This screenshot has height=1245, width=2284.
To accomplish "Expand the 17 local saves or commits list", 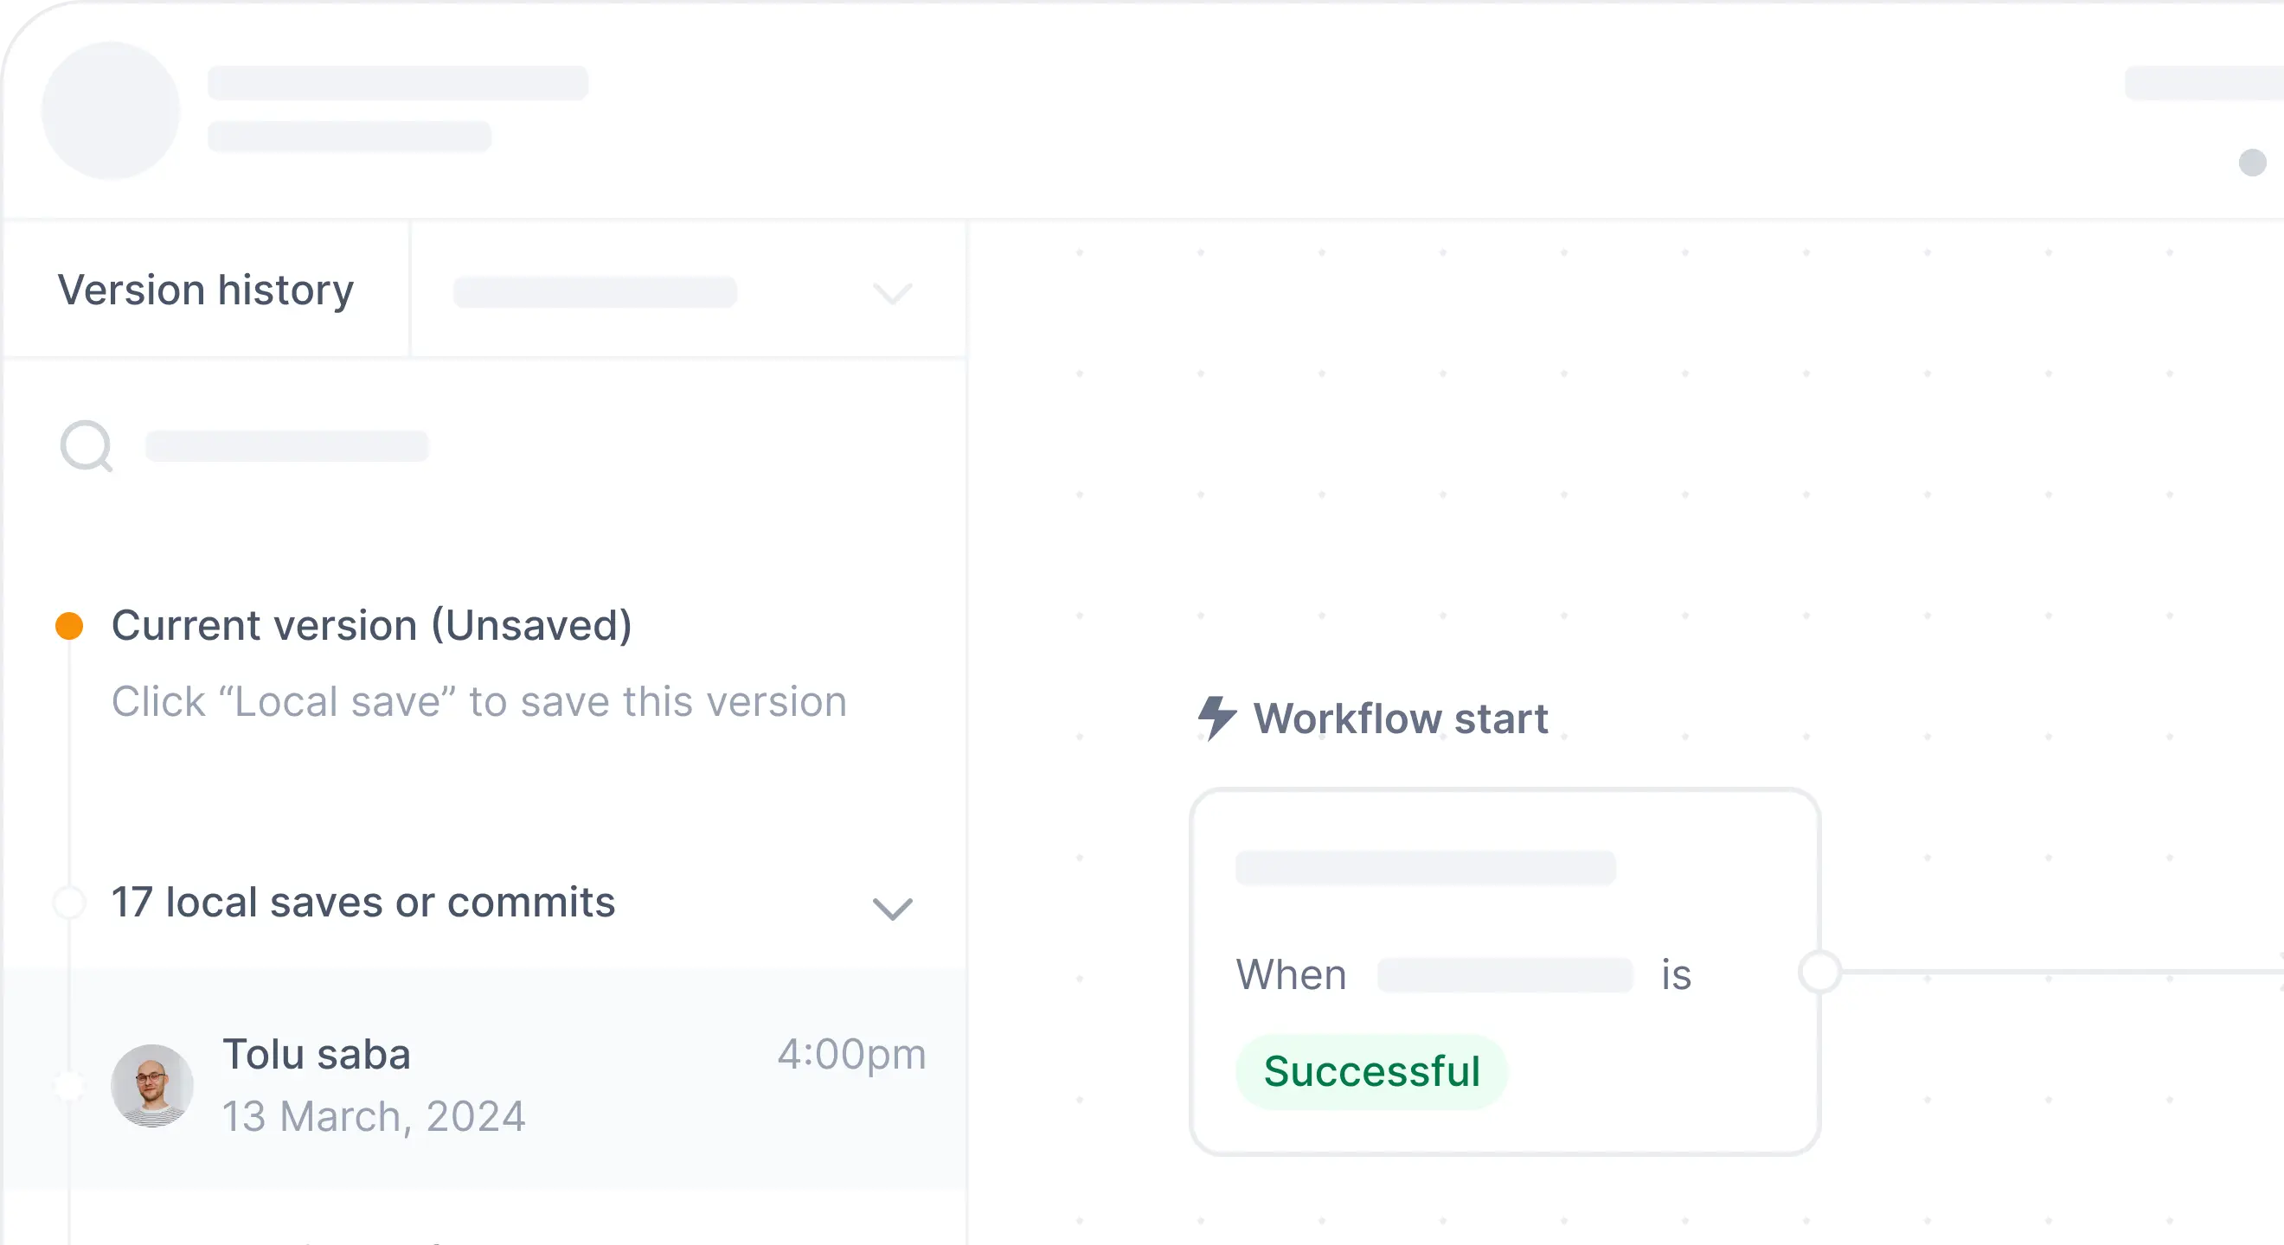I will tap(892, 908).
